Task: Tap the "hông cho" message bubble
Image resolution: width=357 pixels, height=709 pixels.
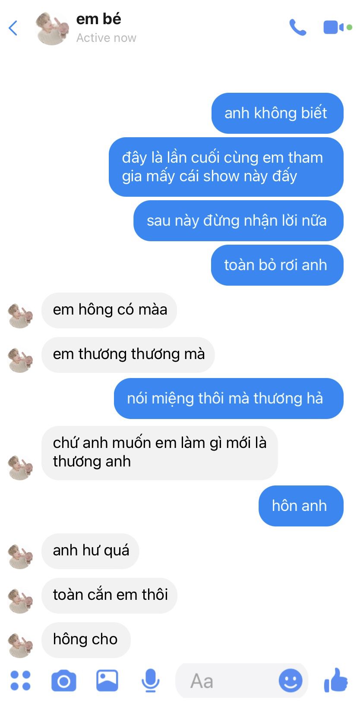Action: coord(86,639)
